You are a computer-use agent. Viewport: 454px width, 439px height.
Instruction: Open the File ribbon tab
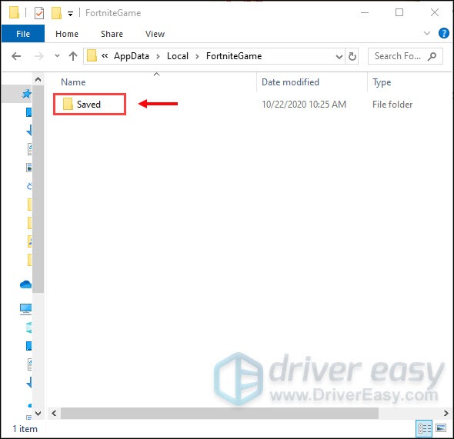click(x=23, y=34)
